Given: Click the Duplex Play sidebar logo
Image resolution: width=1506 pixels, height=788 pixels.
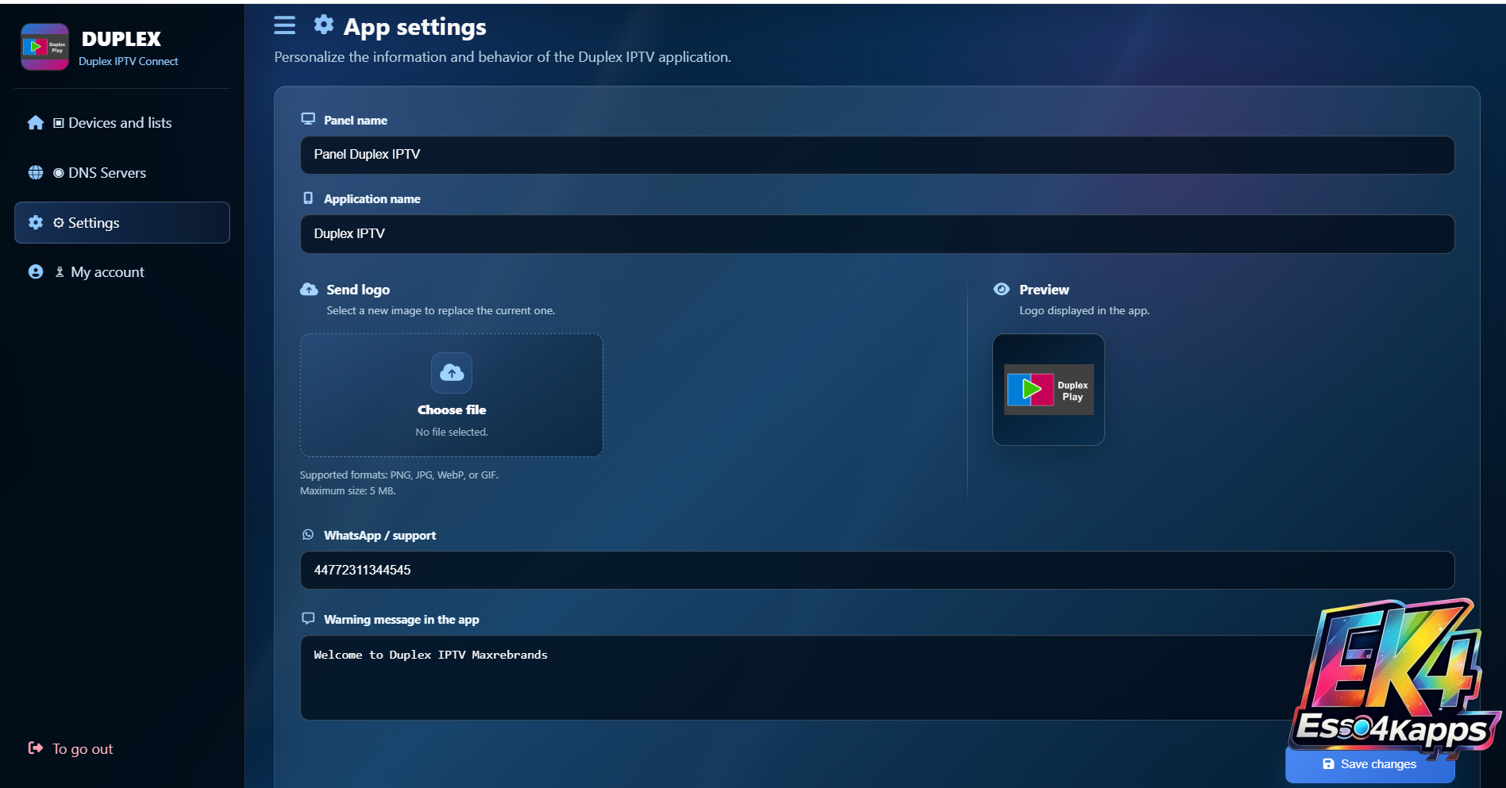Looking at the screenshot, I should click(x=44, y=47).
